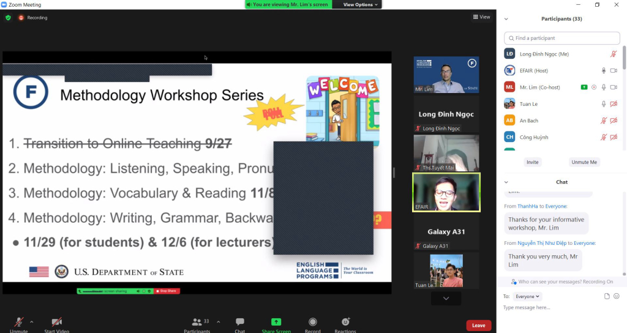This screenshot has width=627, height=333.
Task: Open the View layout menu
Action: pyautogui.click(x=481, y=17)
